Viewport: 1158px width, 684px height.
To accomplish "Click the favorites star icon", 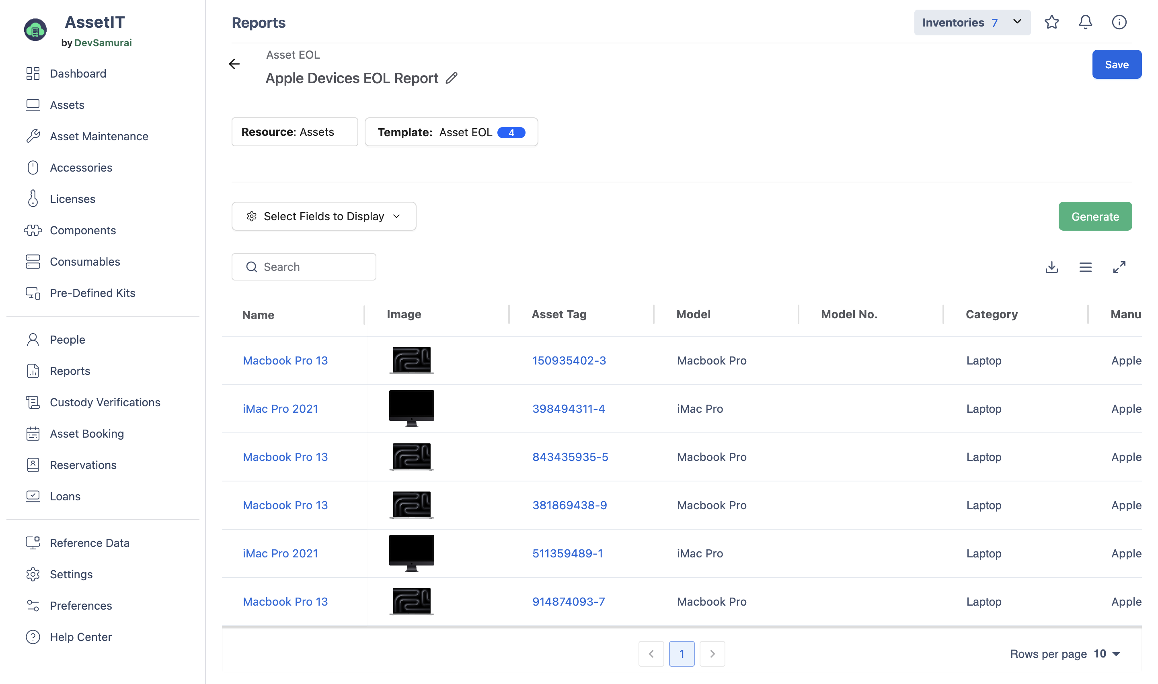I will pos(1051,22).
